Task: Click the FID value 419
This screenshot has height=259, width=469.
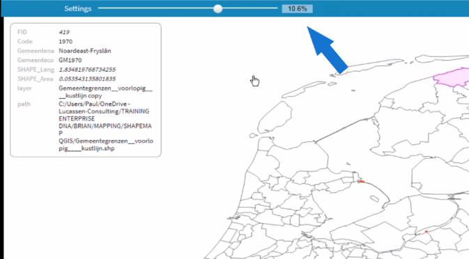Action: (x=64, y=32)
